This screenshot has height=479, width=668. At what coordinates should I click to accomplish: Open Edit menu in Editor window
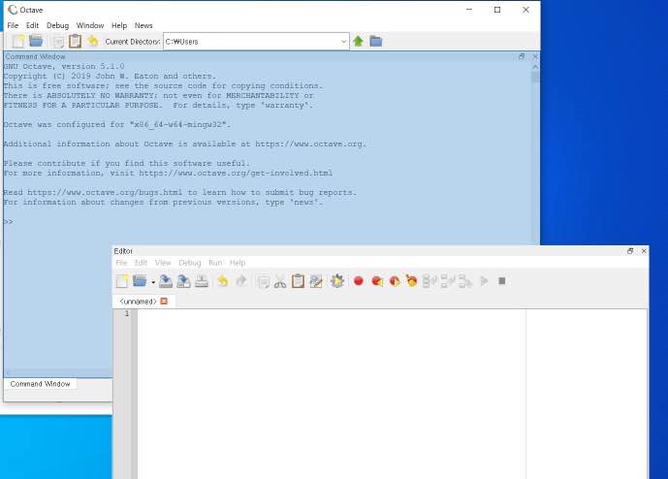point(141,263)
